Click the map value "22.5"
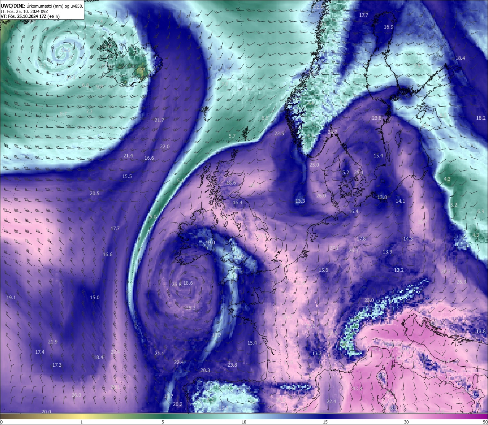 tap(279, 133)
